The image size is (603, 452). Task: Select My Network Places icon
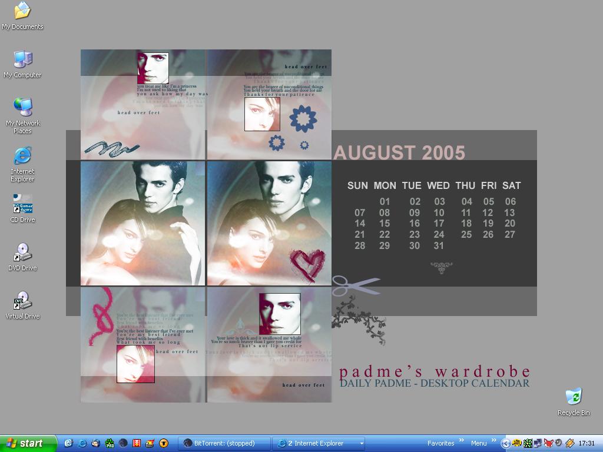tap(22, 108)
